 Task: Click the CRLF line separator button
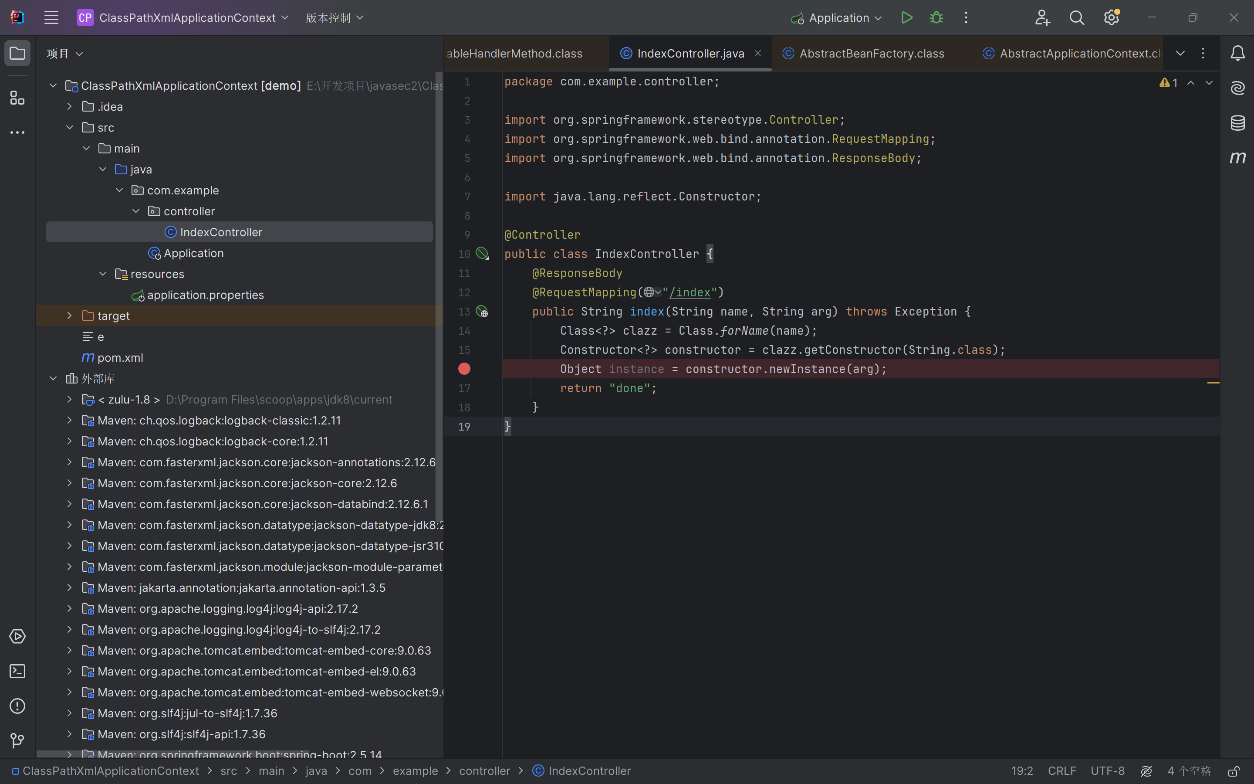[1061, 771]
